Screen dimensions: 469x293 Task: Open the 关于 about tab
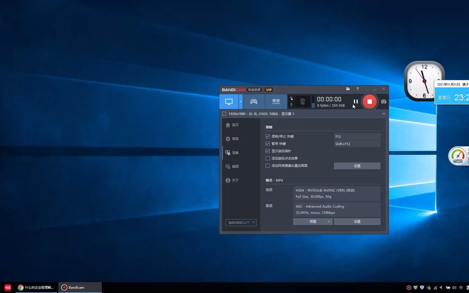click(x=232, y=180)
